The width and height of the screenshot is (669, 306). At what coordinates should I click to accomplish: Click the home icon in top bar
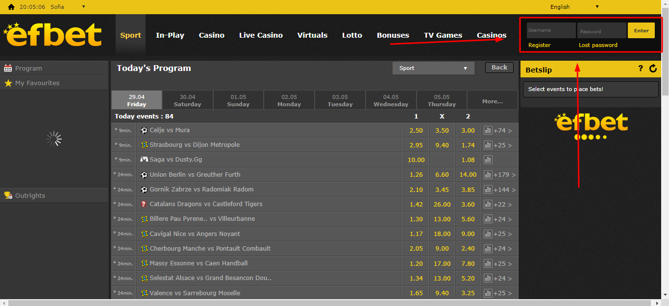(x=11, y=7)
